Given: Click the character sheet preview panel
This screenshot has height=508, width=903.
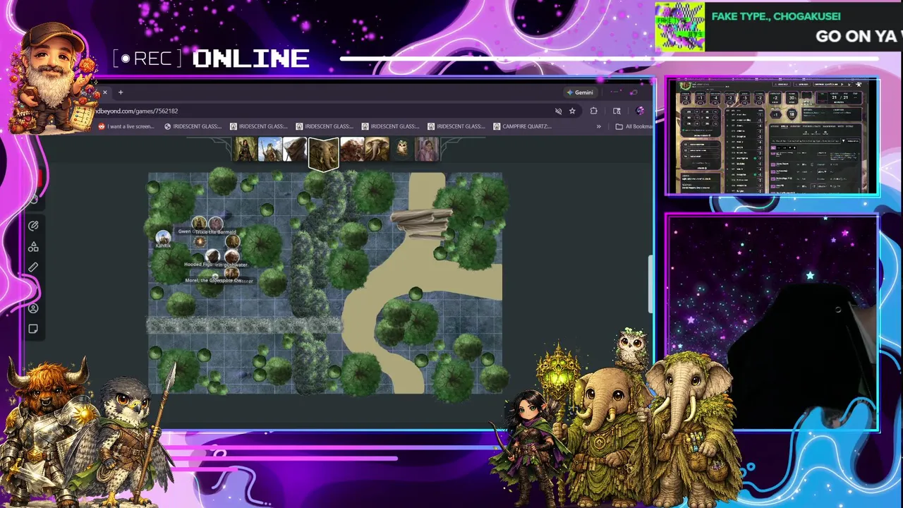Looking at the screenshot, I should point(772,136).
